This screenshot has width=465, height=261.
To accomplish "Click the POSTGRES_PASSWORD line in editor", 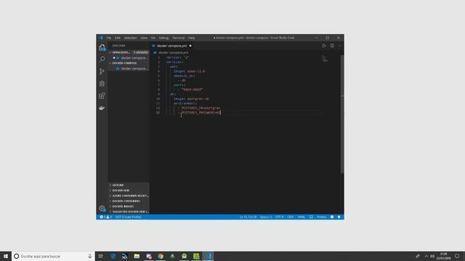I will click(x=199, y=113).
